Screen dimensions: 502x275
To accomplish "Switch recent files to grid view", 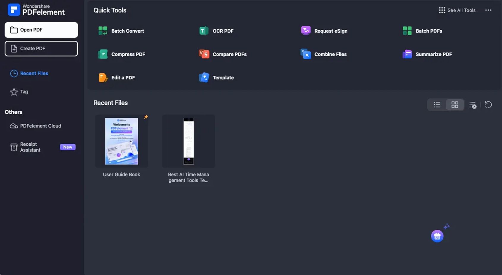I will pos(455,104).
